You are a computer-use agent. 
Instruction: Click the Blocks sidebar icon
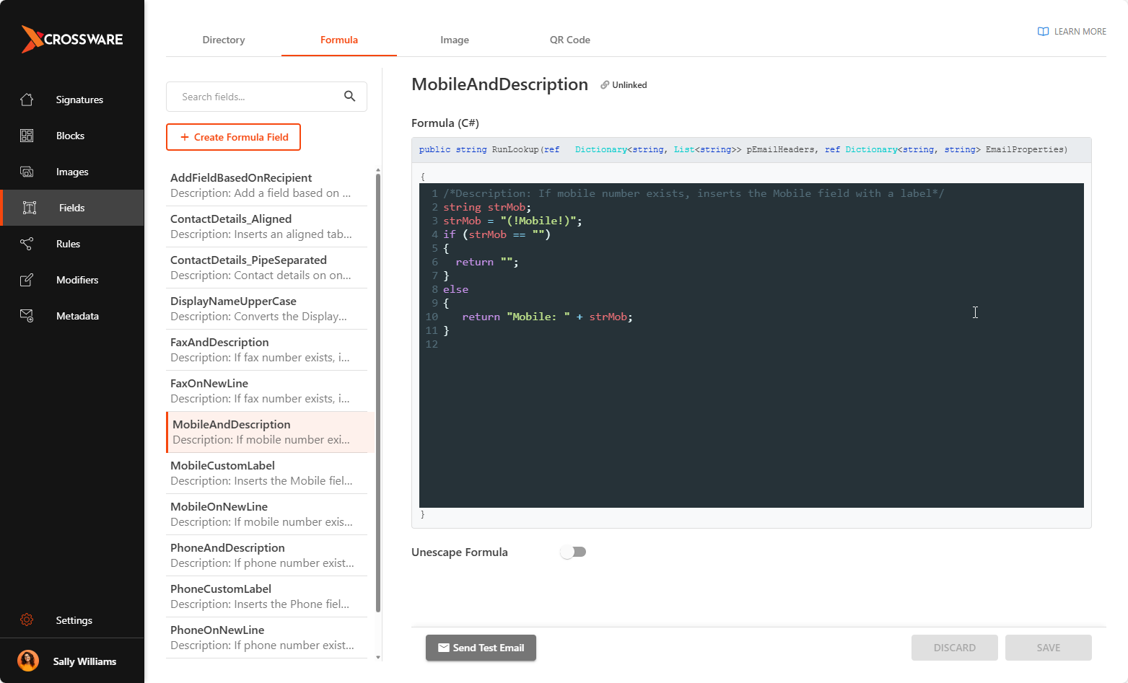27,136
